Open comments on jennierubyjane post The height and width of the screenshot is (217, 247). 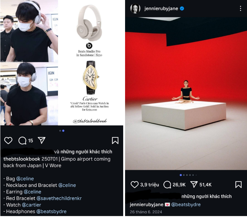(167, 184)
